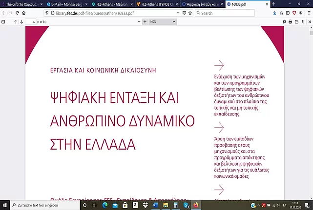Open Firefox Library menu
Screen dimensions: 313x210
pos(281,13)
